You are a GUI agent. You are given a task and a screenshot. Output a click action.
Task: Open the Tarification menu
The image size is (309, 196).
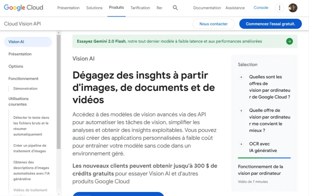click(140, 8)
